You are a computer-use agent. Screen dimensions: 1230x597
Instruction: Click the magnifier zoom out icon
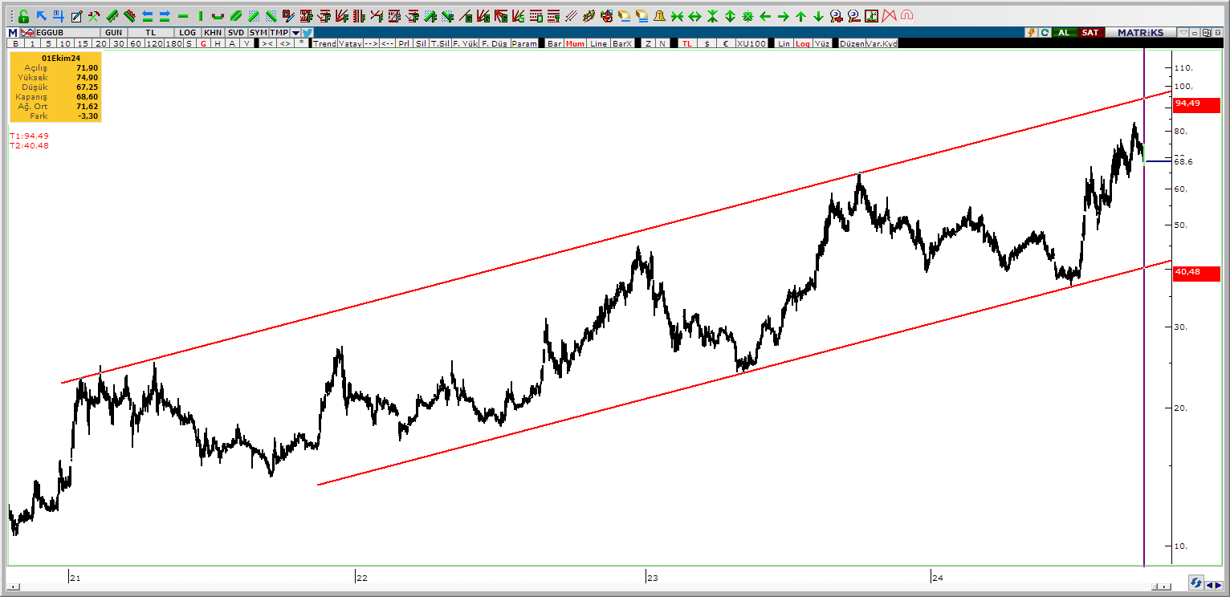pyautogui.click(x=853, y=16)
